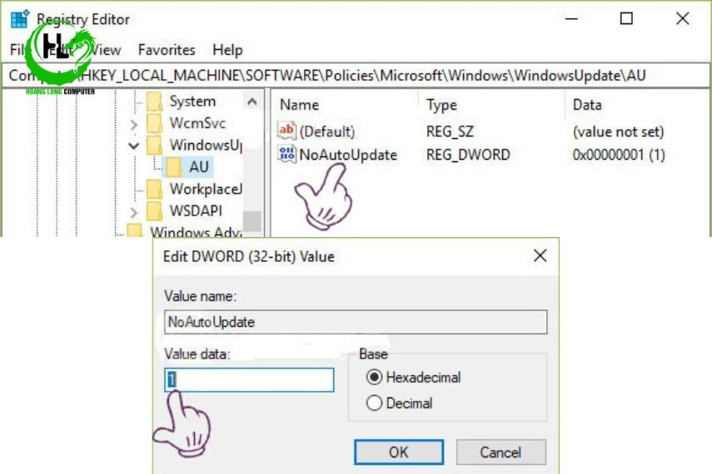Image resolution: width=712 pixels, height=474 pixels.
Task: Select the NoAutoUpdate value entry
Action: 348,155
